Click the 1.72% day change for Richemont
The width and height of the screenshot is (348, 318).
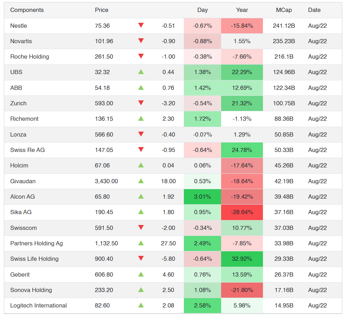point(202,119)
